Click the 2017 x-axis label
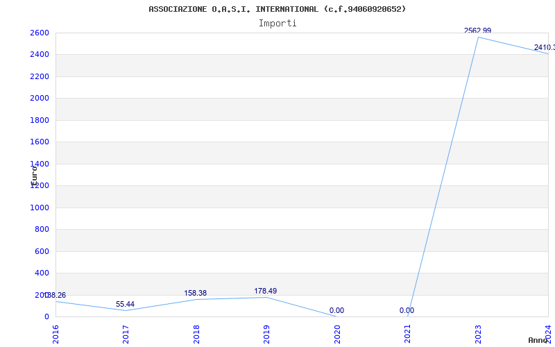Screen dimensions: 555x347 pos(126,335)
